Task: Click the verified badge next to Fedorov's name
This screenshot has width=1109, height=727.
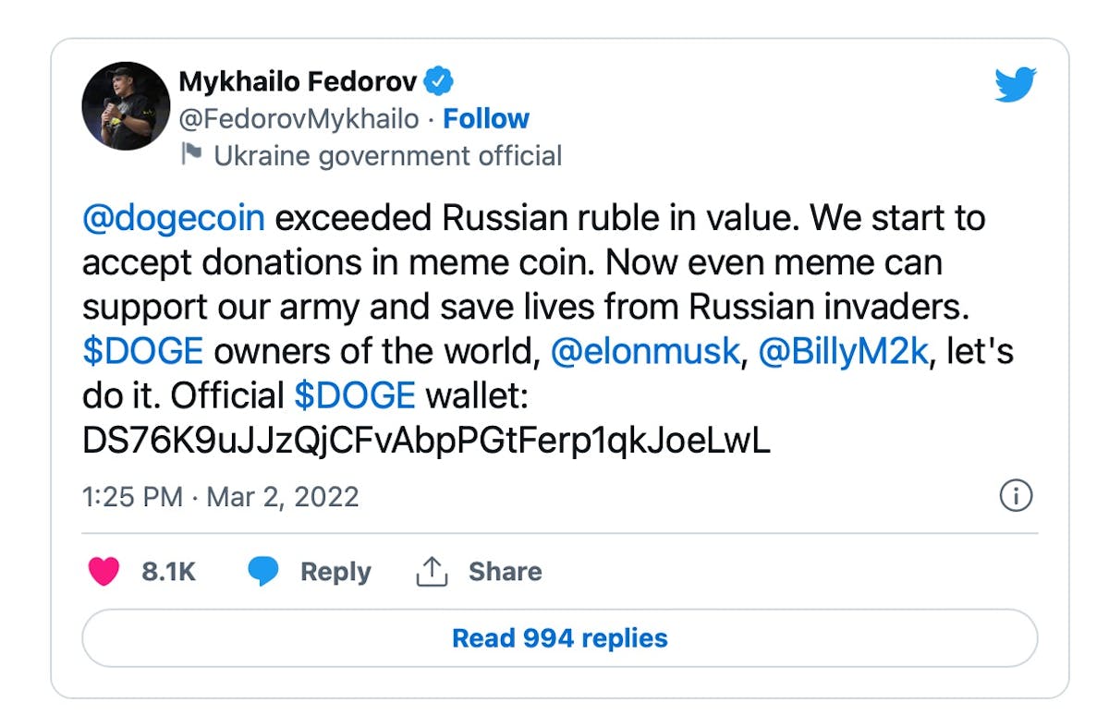Action: [x=439, y=80]
